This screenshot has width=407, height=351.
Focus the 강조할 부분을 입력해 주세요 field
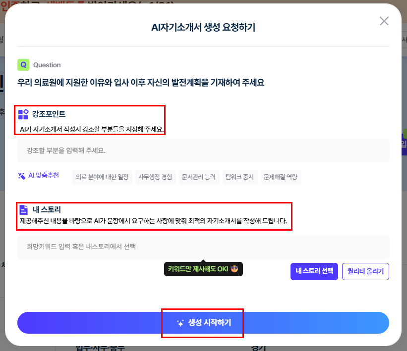pos(203,150)
